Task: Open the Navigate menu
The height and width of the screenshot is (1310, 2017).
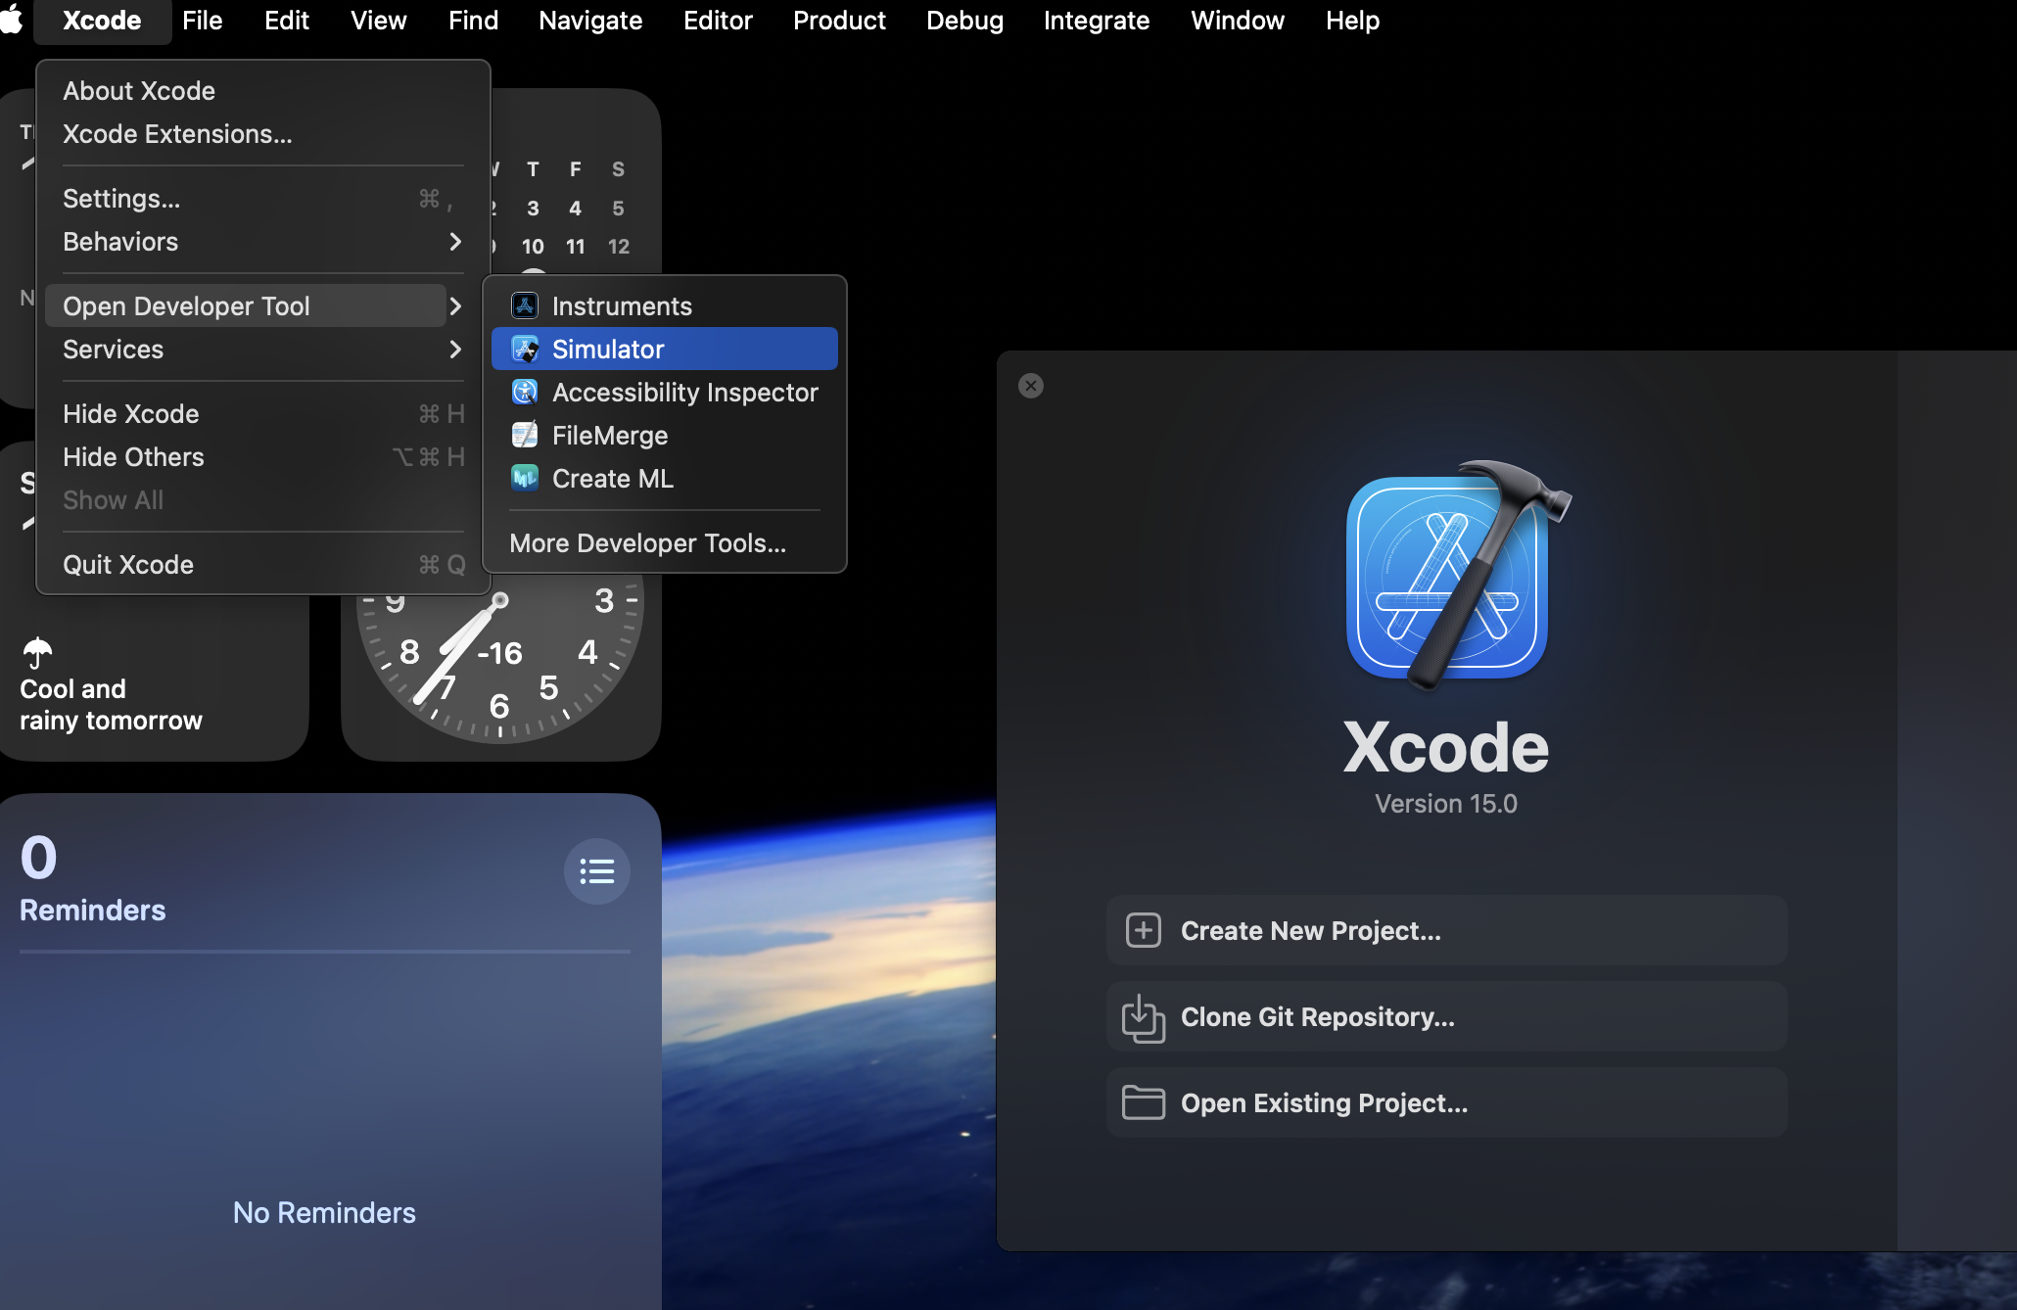Action: 590,20
